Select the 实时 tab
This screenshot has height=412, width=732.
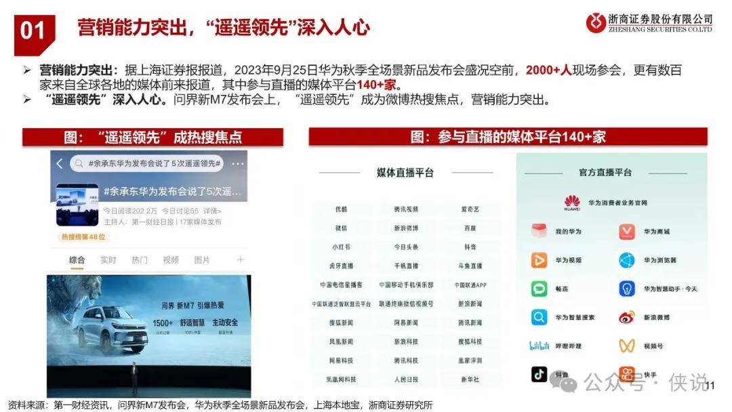108,260
